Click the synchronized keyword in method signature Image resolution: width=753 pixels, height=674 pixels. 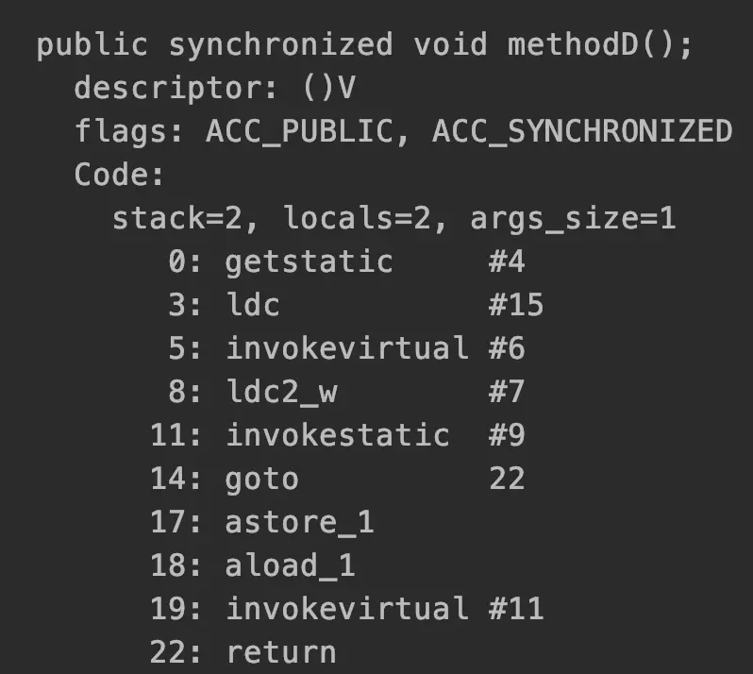click(x=280, y=44)
